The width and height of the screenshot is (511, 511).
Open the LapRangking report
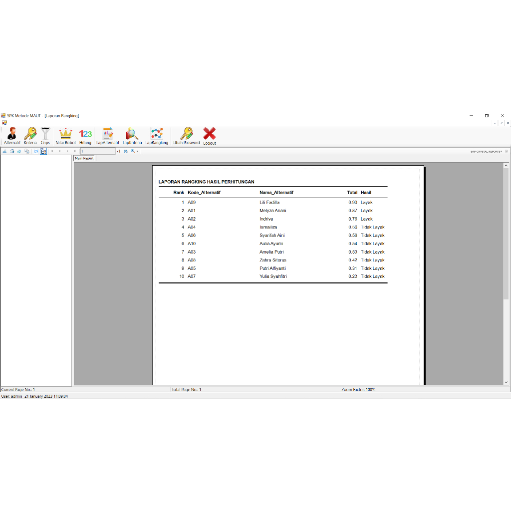click(157, 136)
